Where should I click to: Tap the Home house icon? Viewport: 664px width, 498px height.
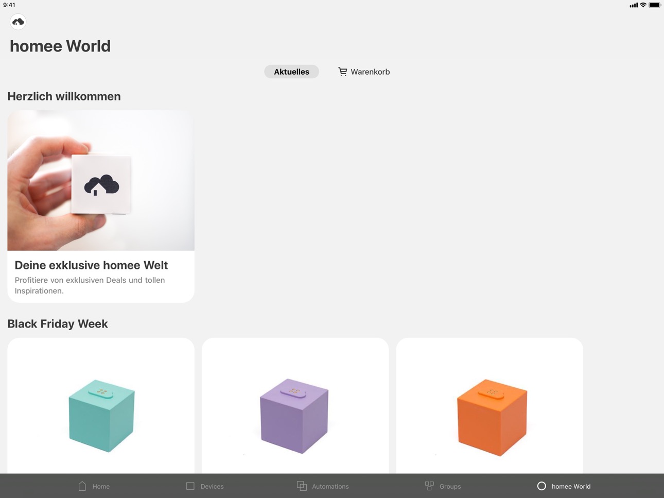pyautogui.click(x=82, y=486)
